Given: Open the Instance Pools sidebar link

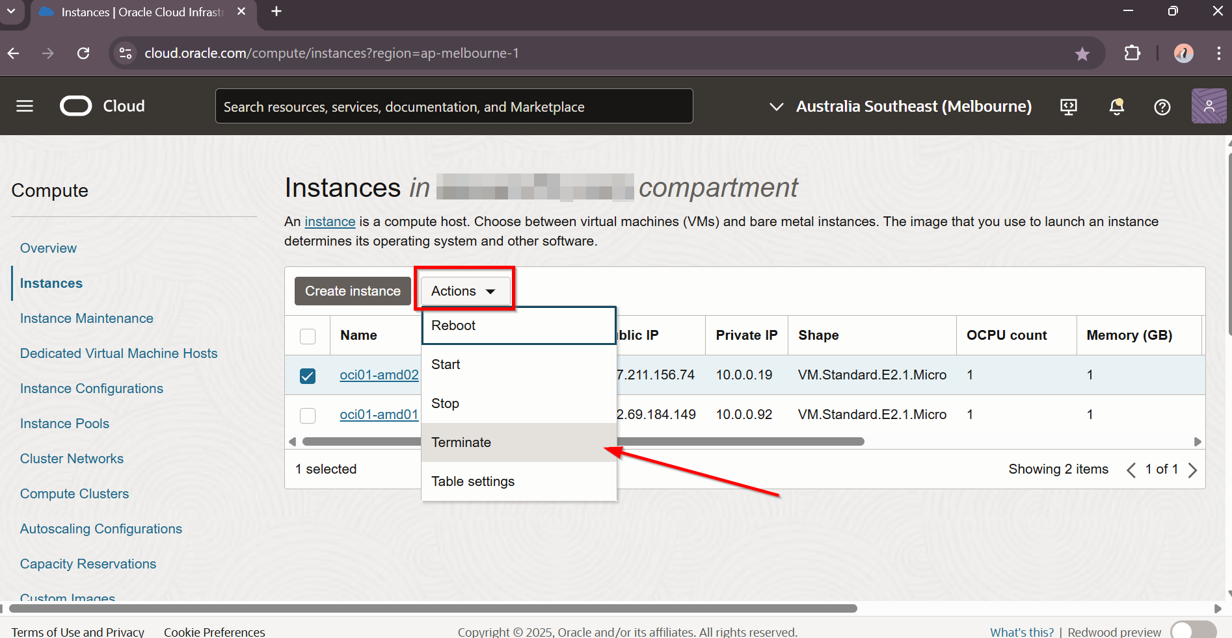Looking at the screenshot, I should [x=64, y=424].
